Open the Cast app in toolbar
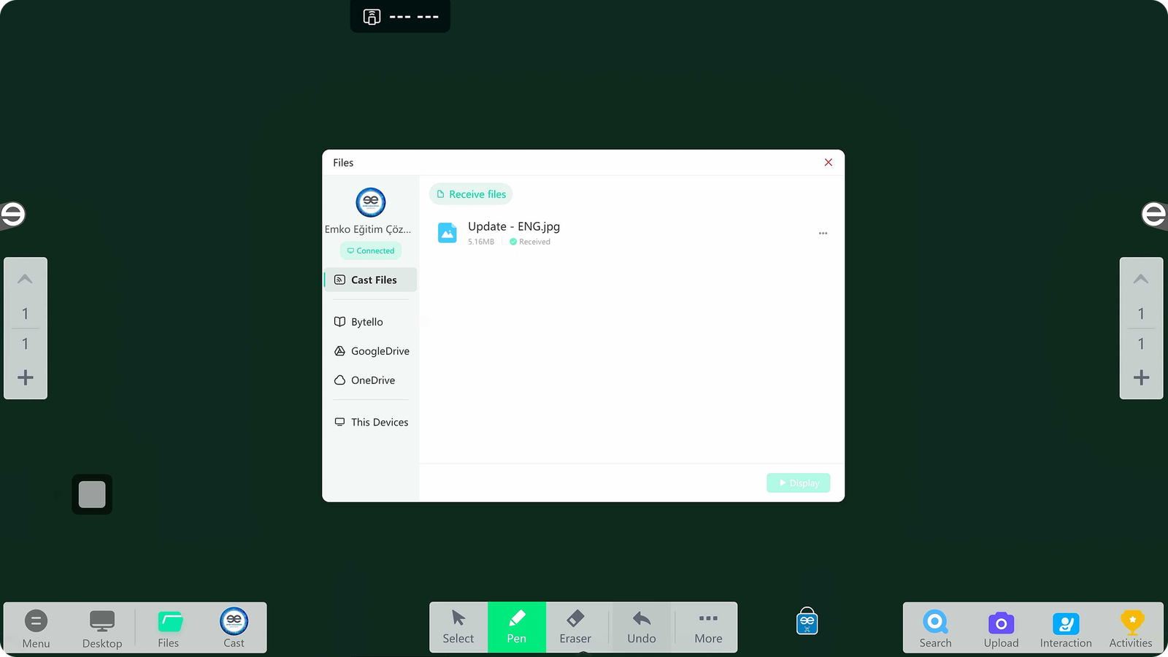This screenshot has height=657, width=1168. tap(234, 628)
